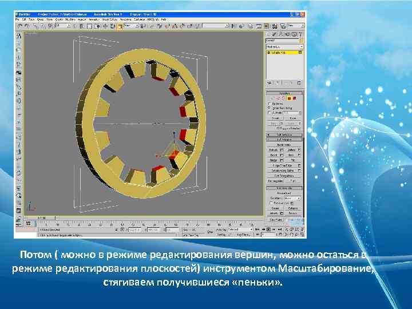Activate the Select and Rotate tool
This screenshot has width=412, height=309.
(113, 26)
